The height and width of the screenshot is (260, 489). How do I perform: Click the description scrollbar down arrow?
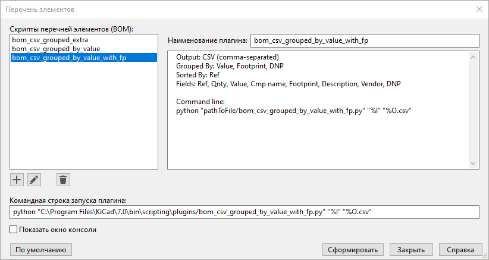[474, 164]
